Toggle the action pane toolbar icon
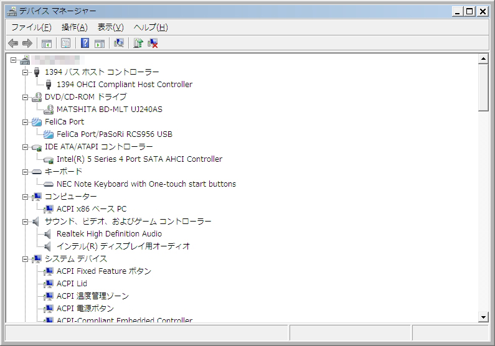495x346 pixels. coord(100,43)
